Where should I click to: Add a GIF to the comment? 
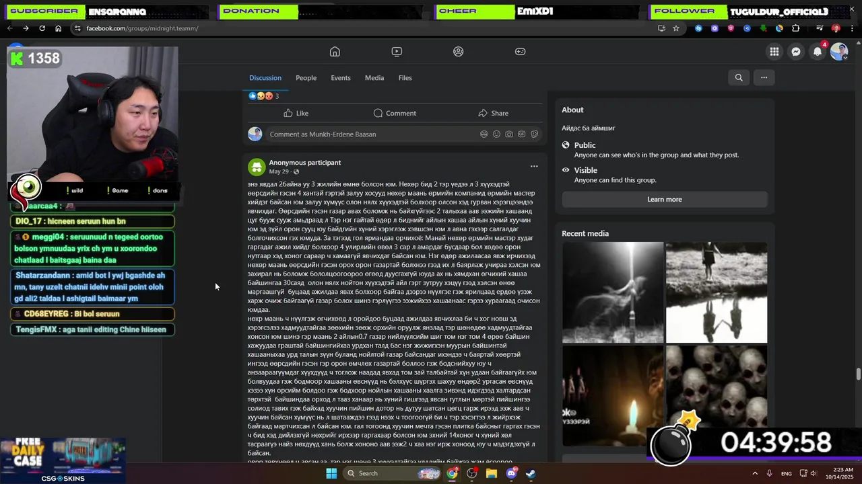522,134
